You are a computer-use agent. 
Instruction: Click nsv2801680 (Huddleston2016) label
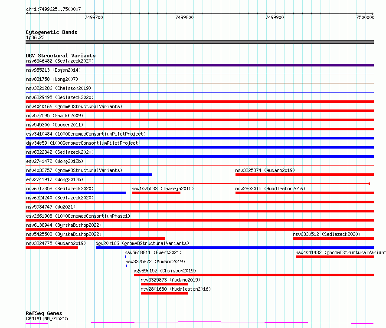point(176,289)
